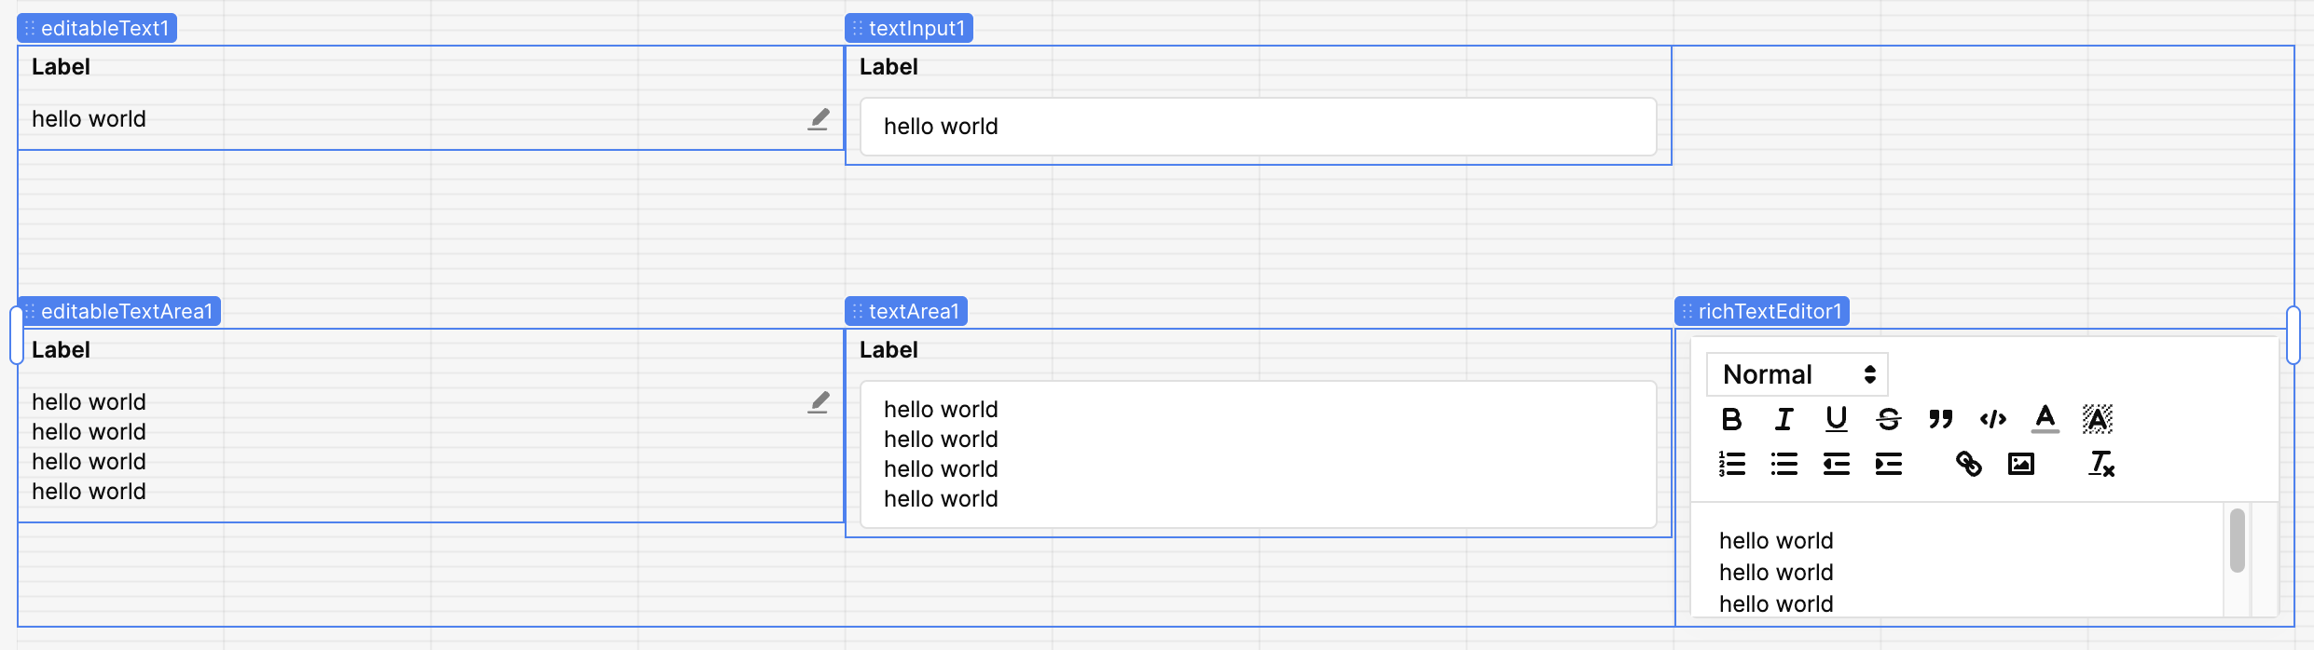Viewport: 2314px width, 650px height.
Task: Click the pencil icon on editableTextArea1
Action: (819, 402)
